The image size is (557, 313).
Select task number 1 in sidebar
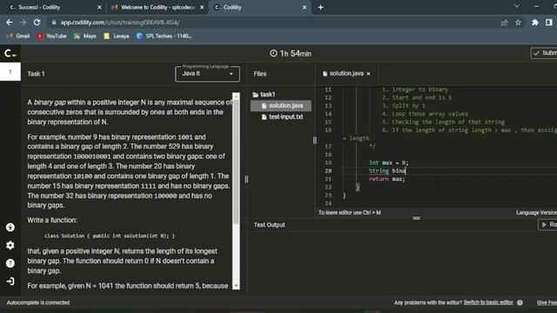[x=10, y=72]
